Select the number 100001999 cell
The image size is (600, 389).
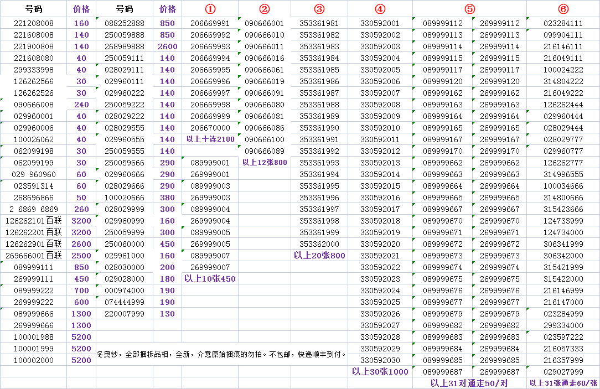click(34, 349)
